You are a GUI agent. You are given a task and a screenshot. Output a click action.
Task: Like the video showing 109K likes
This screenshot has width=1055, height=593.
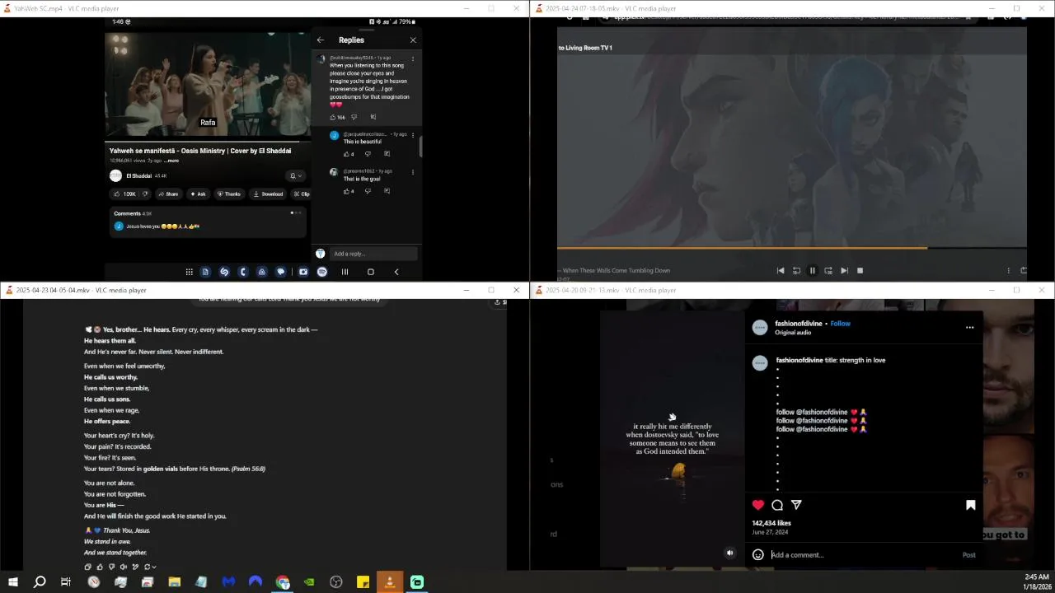coord(125,194)
